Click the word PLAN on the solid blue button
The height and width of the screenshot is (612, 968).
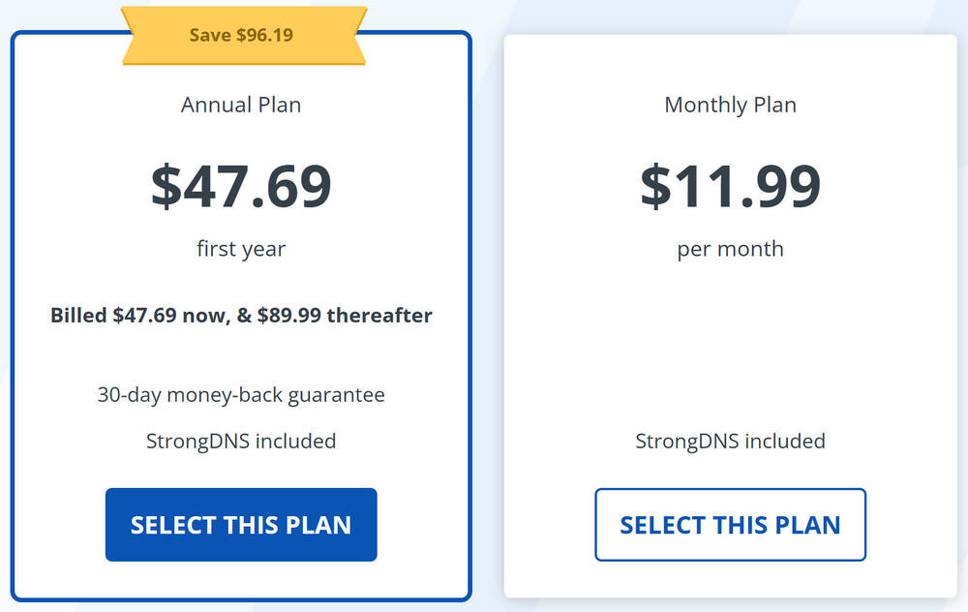[318, 525]
